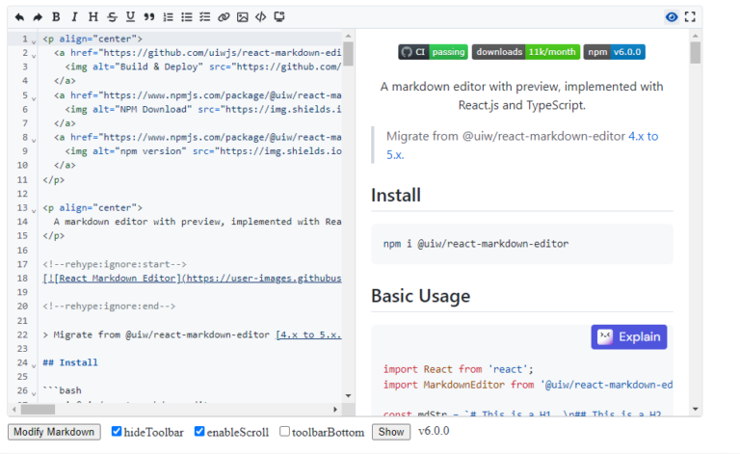Click the undo arrow icon
740x454 pixels.
(19, 17)
